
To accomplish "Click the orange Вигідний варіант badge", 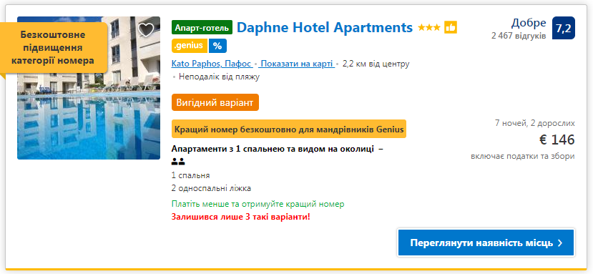I will tap(215, 102).
